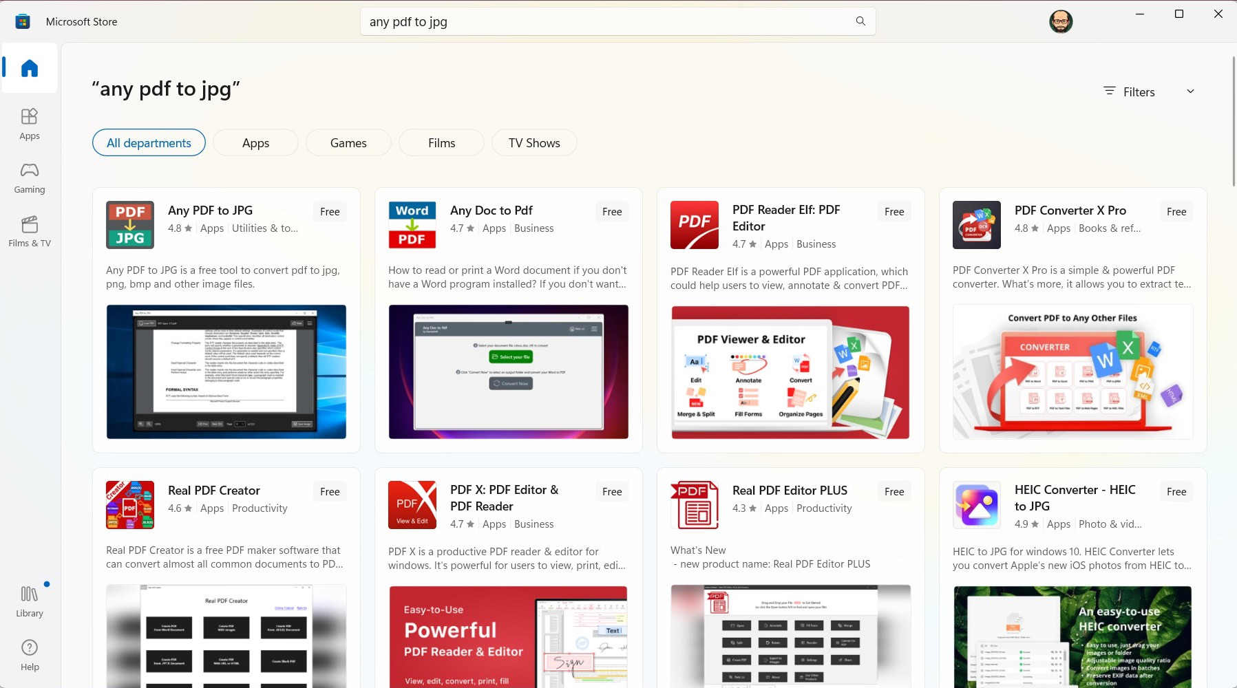Open the Library in the sidebar
Viewport: 1237px width, 688px height.
[x=30, y=601]
